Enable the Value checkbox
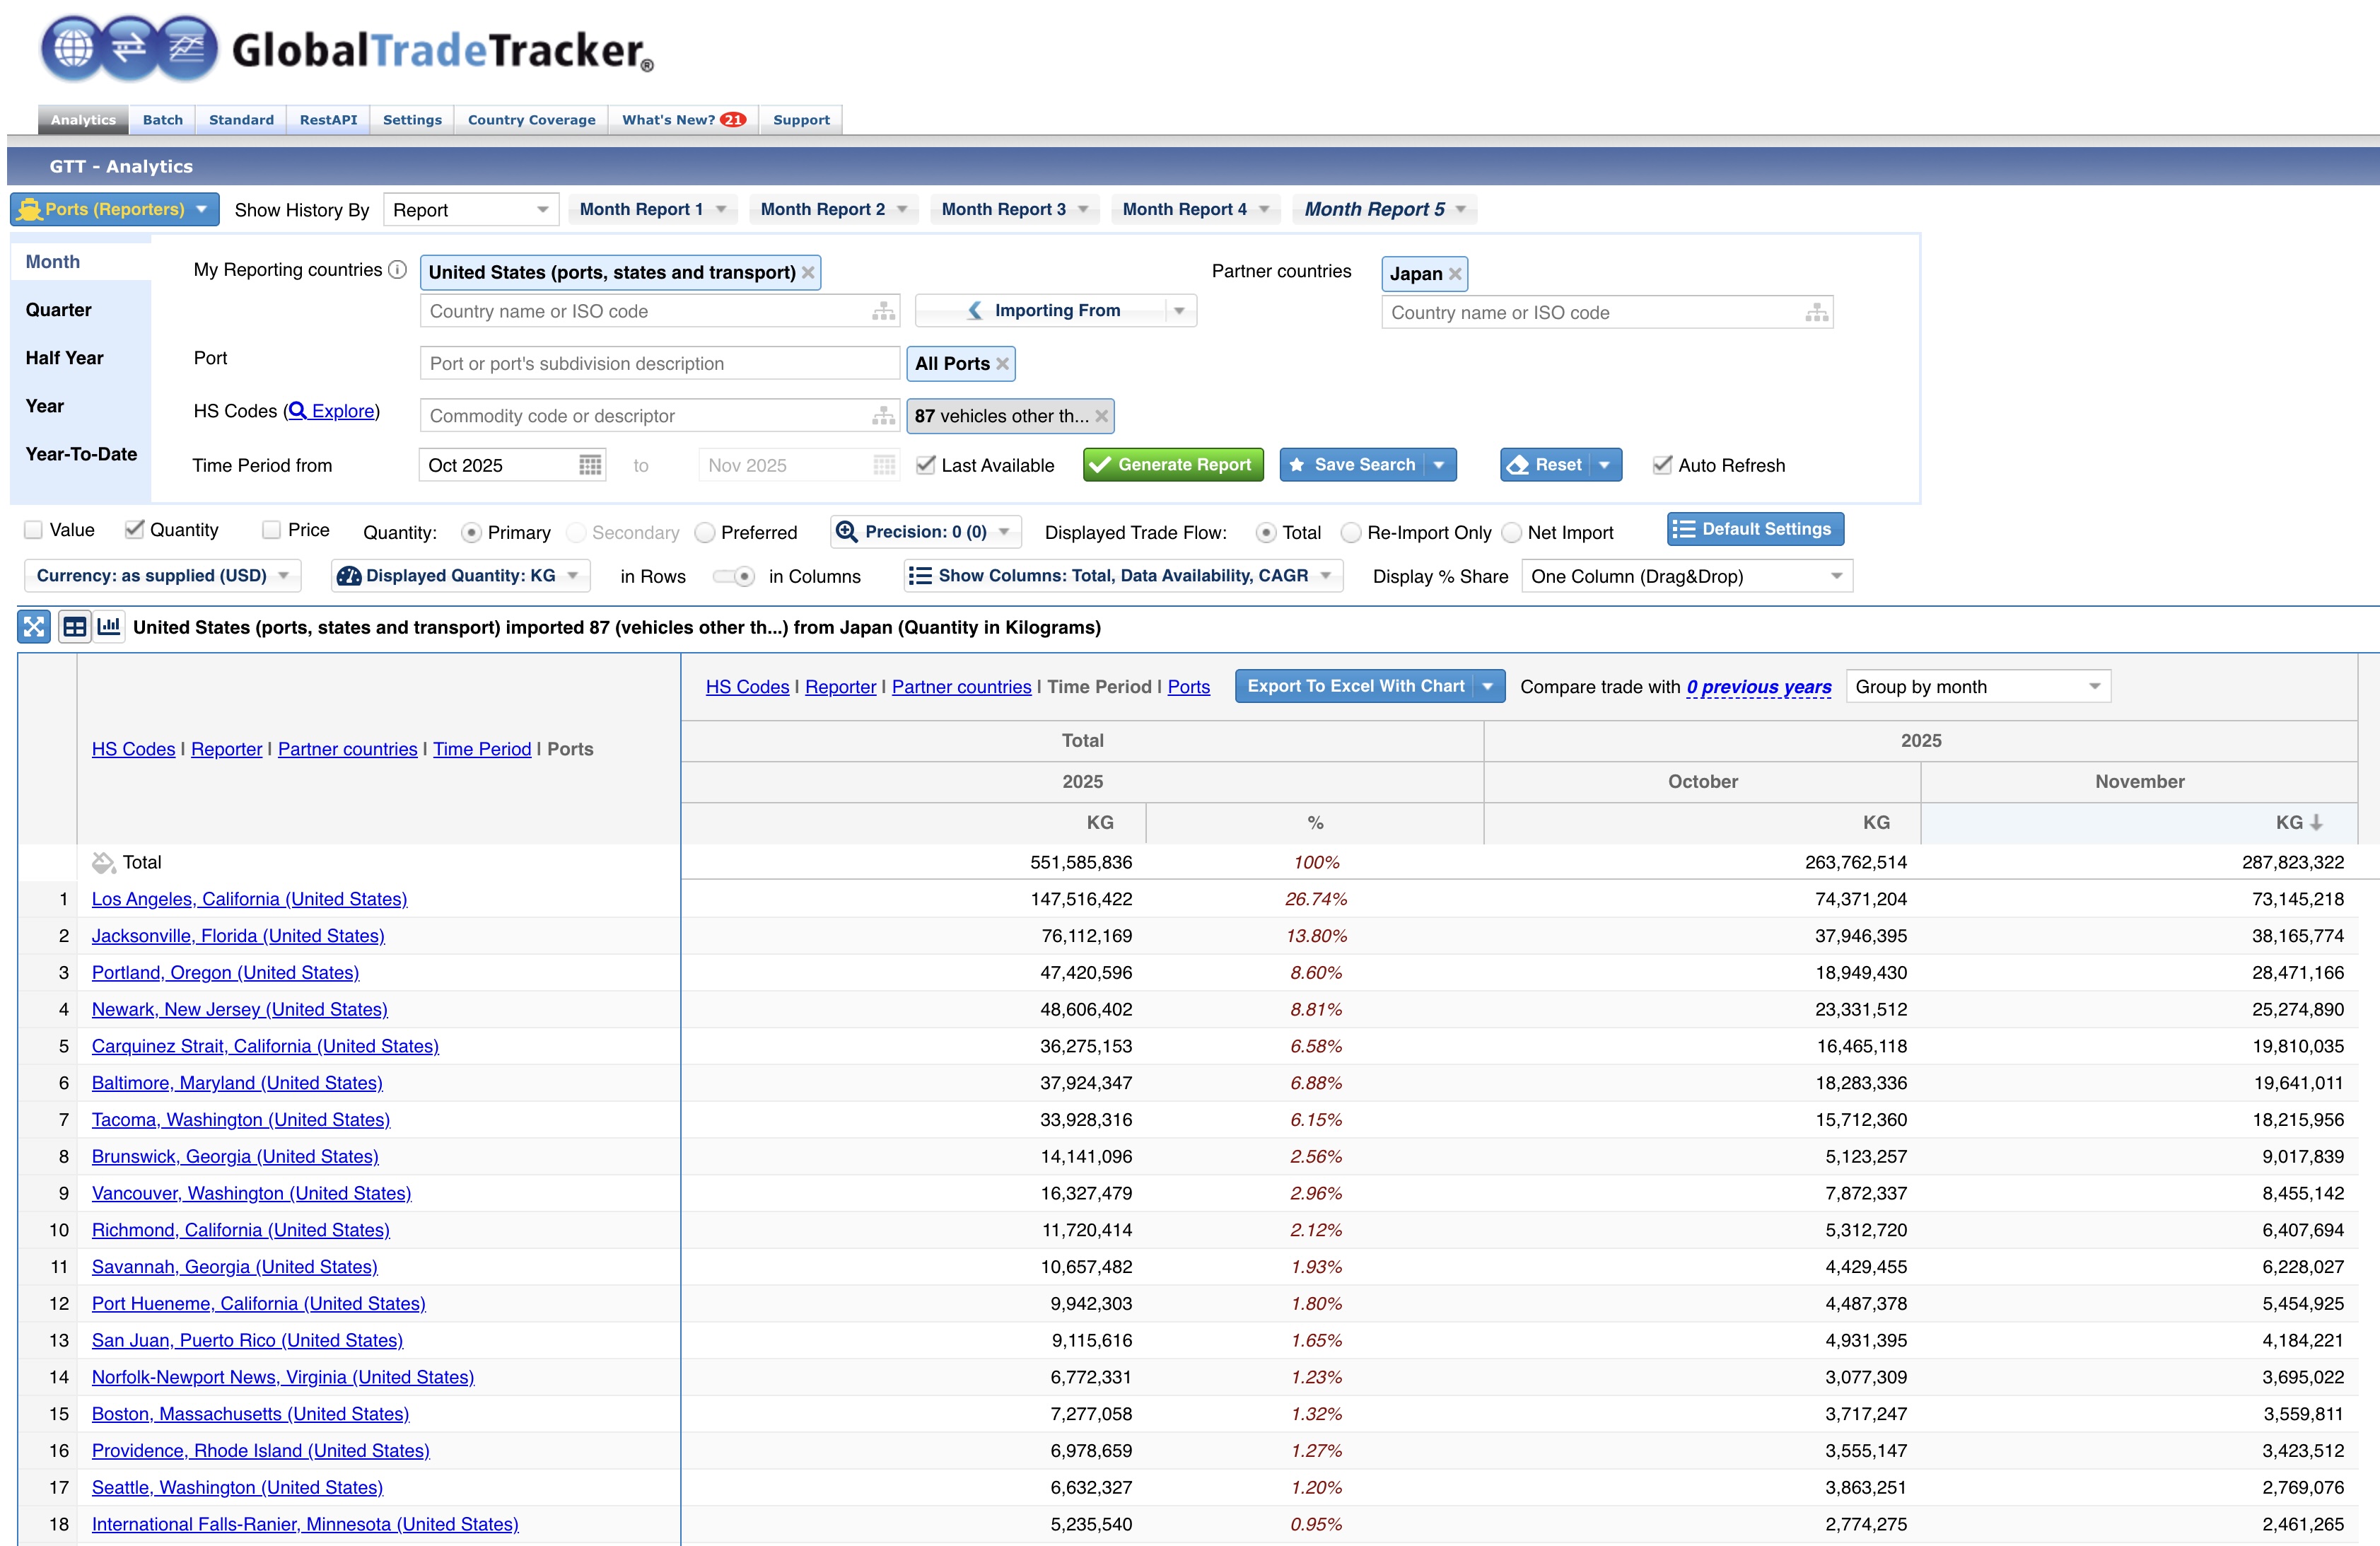 point(34,530)
